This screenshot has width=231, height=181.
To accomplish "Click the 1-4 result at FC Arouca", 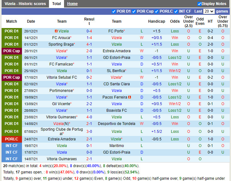I will 89,38.
